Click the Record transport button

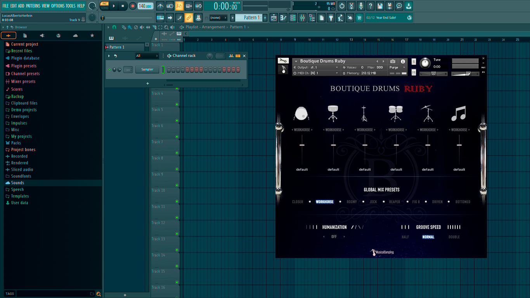point(133,6)
